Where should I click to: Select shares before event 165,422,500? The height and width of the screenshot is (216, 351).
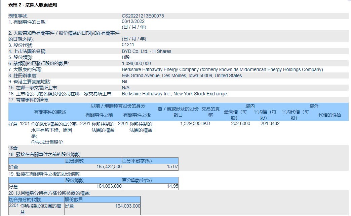click(x=109, y=167)
